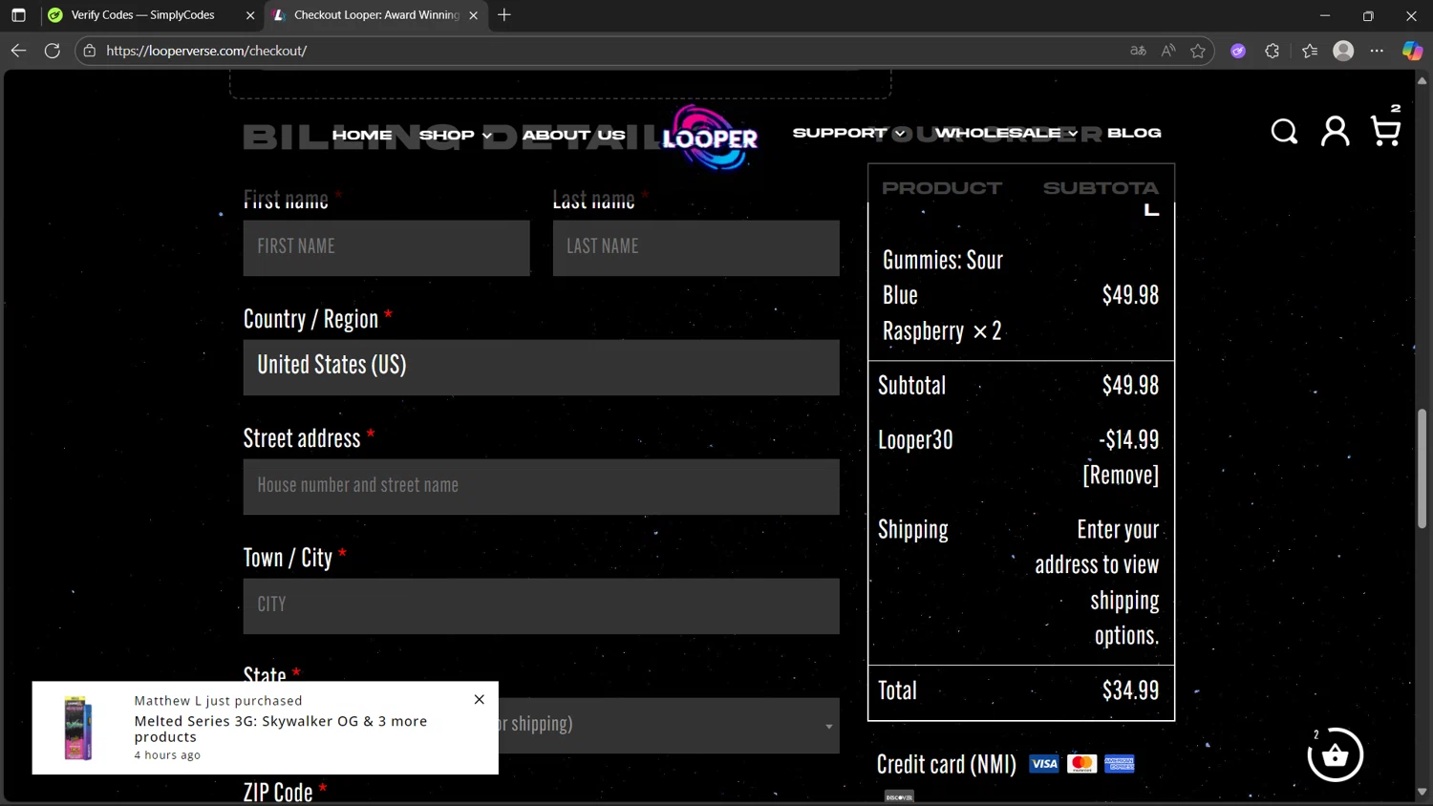
Task: Open the site search magnifier icon
Action: pyautogui.click(x=1284, y=131)
